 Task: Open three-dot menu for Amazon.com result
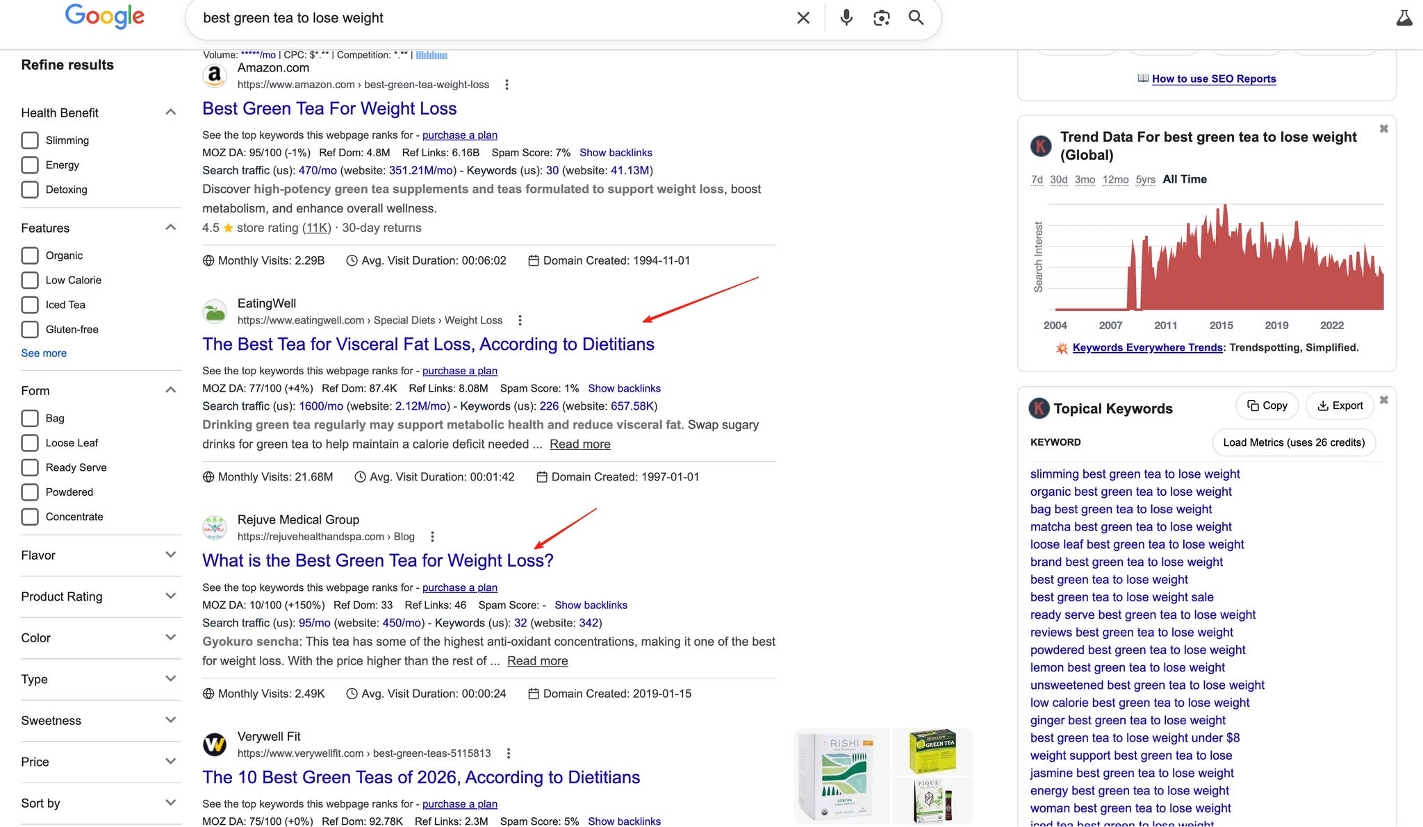[507, 85]
